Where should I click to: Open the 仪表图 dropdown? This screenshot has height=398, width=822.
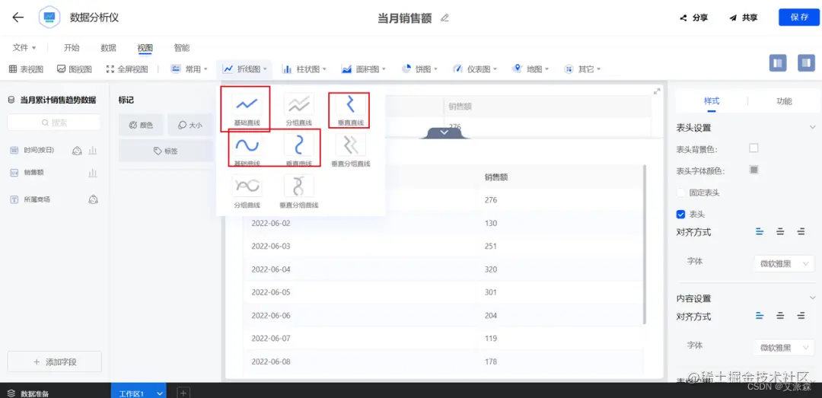pyautogui.click(x=474, y=68)
